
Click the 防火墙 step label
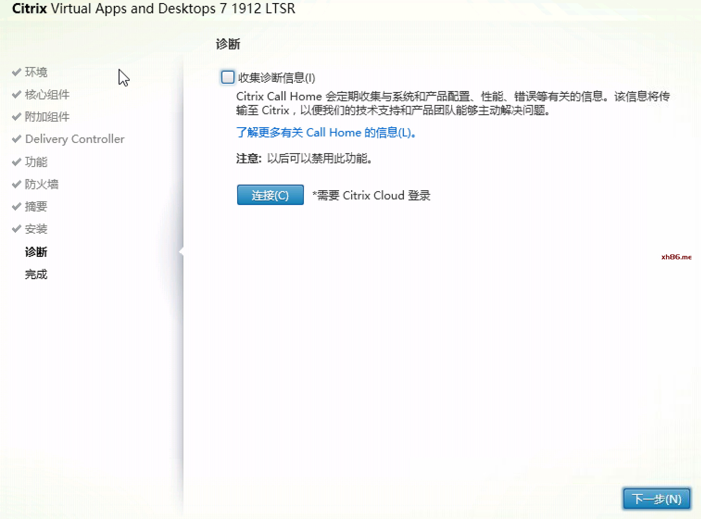[42, 184]
